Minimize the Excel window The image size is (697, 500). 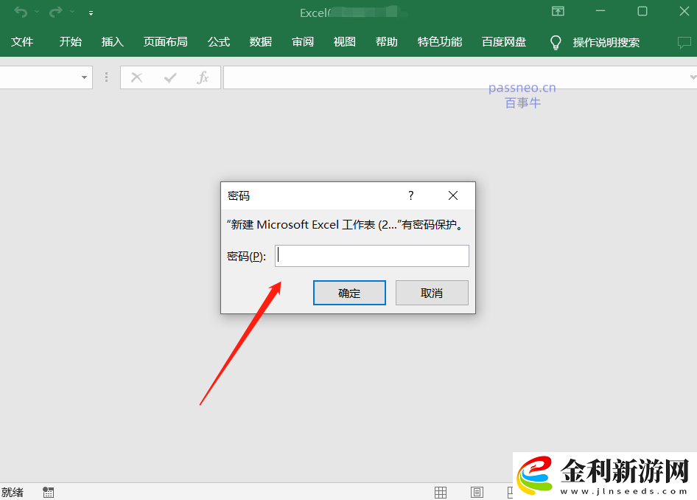pos(600,10)
